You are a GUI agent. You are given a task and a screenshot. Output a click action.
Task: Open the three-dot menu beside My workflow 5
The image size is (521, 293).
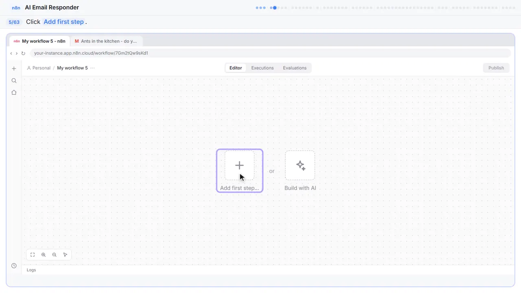pos(92,68)
